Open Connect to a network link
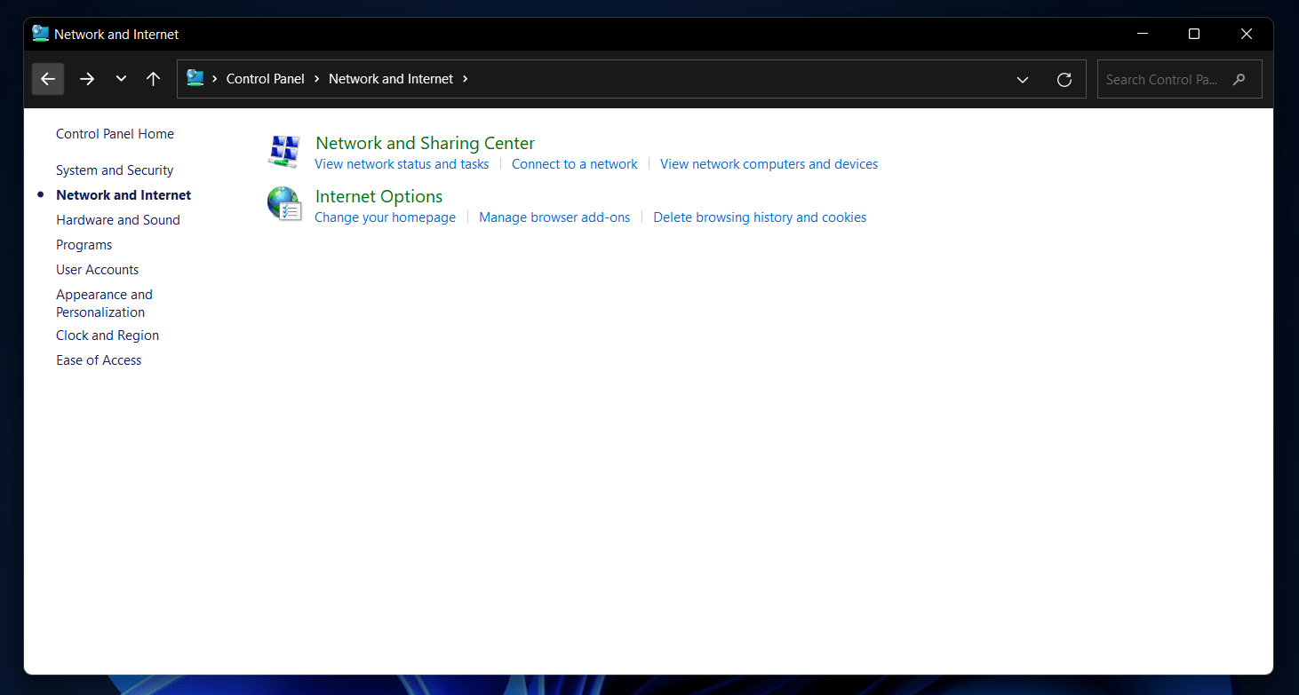This screenshot has height=695, width=1299. coord(575,164)
